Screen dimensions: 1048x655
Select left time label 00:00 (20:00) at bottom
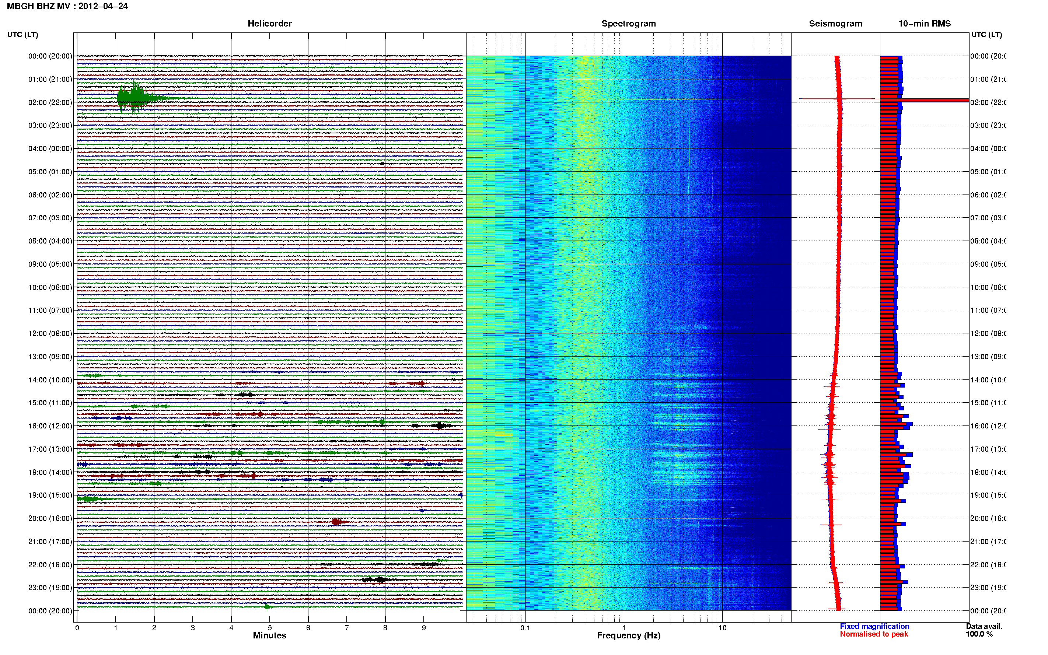click(x=50, y=611)
